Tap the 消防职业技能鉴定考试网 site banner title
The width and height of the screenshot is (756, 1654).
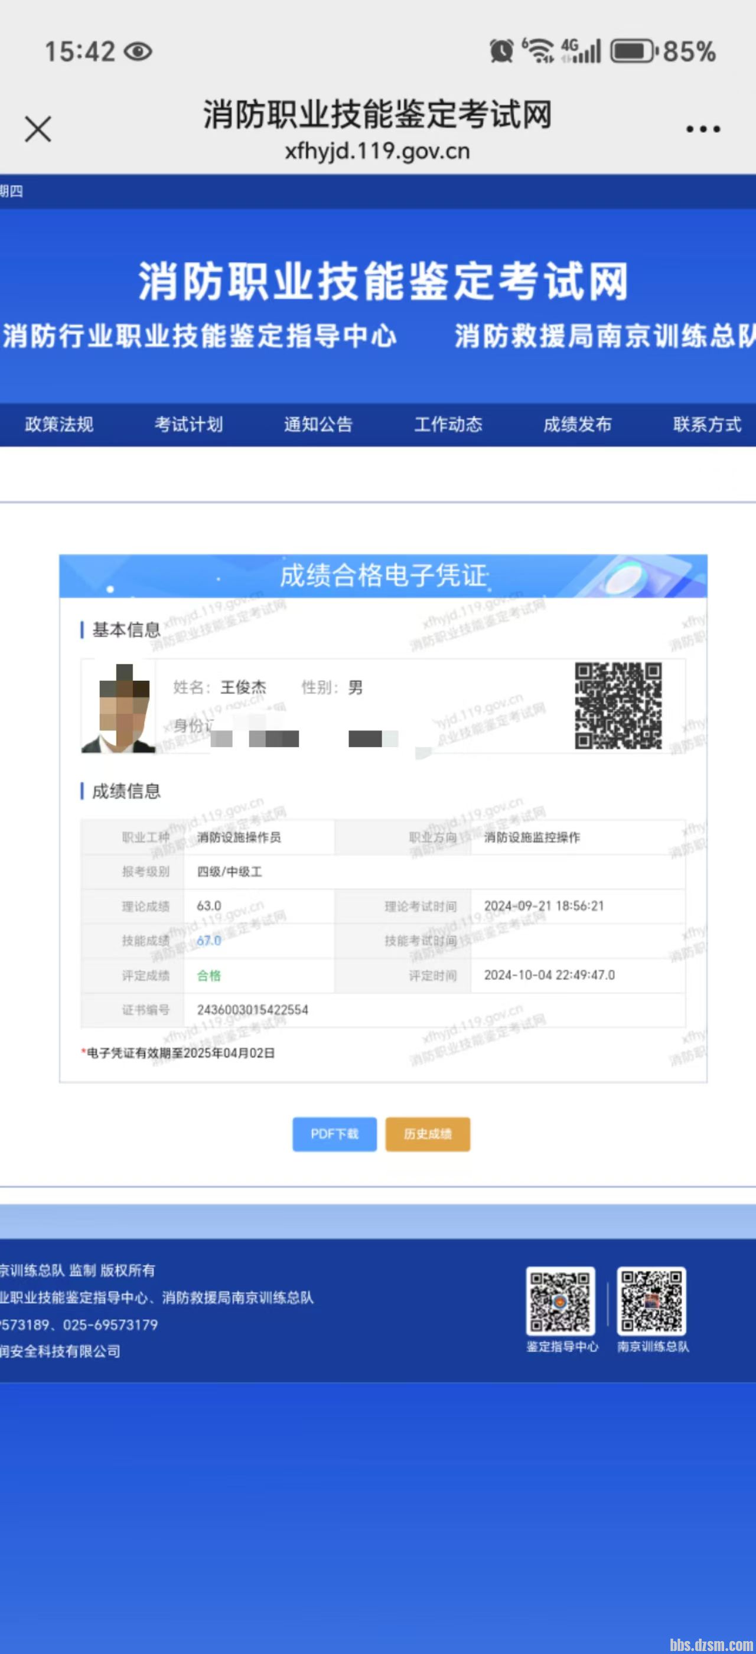tap(383, 281)
